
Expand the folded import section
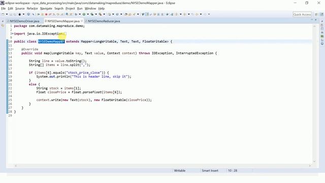point(13,34)
